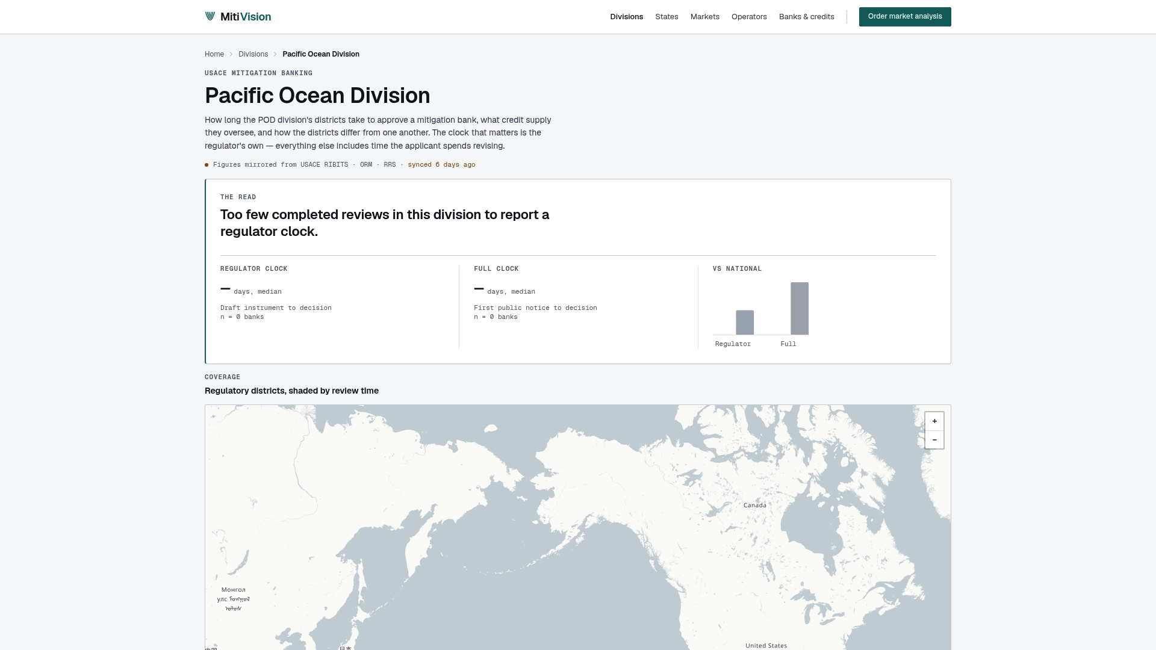Image resolution: width=1156 pixels, height=650 pixels.
Task: Click 'Figures mirrored from USACE RIBITS' text
Action: [281, 165]
